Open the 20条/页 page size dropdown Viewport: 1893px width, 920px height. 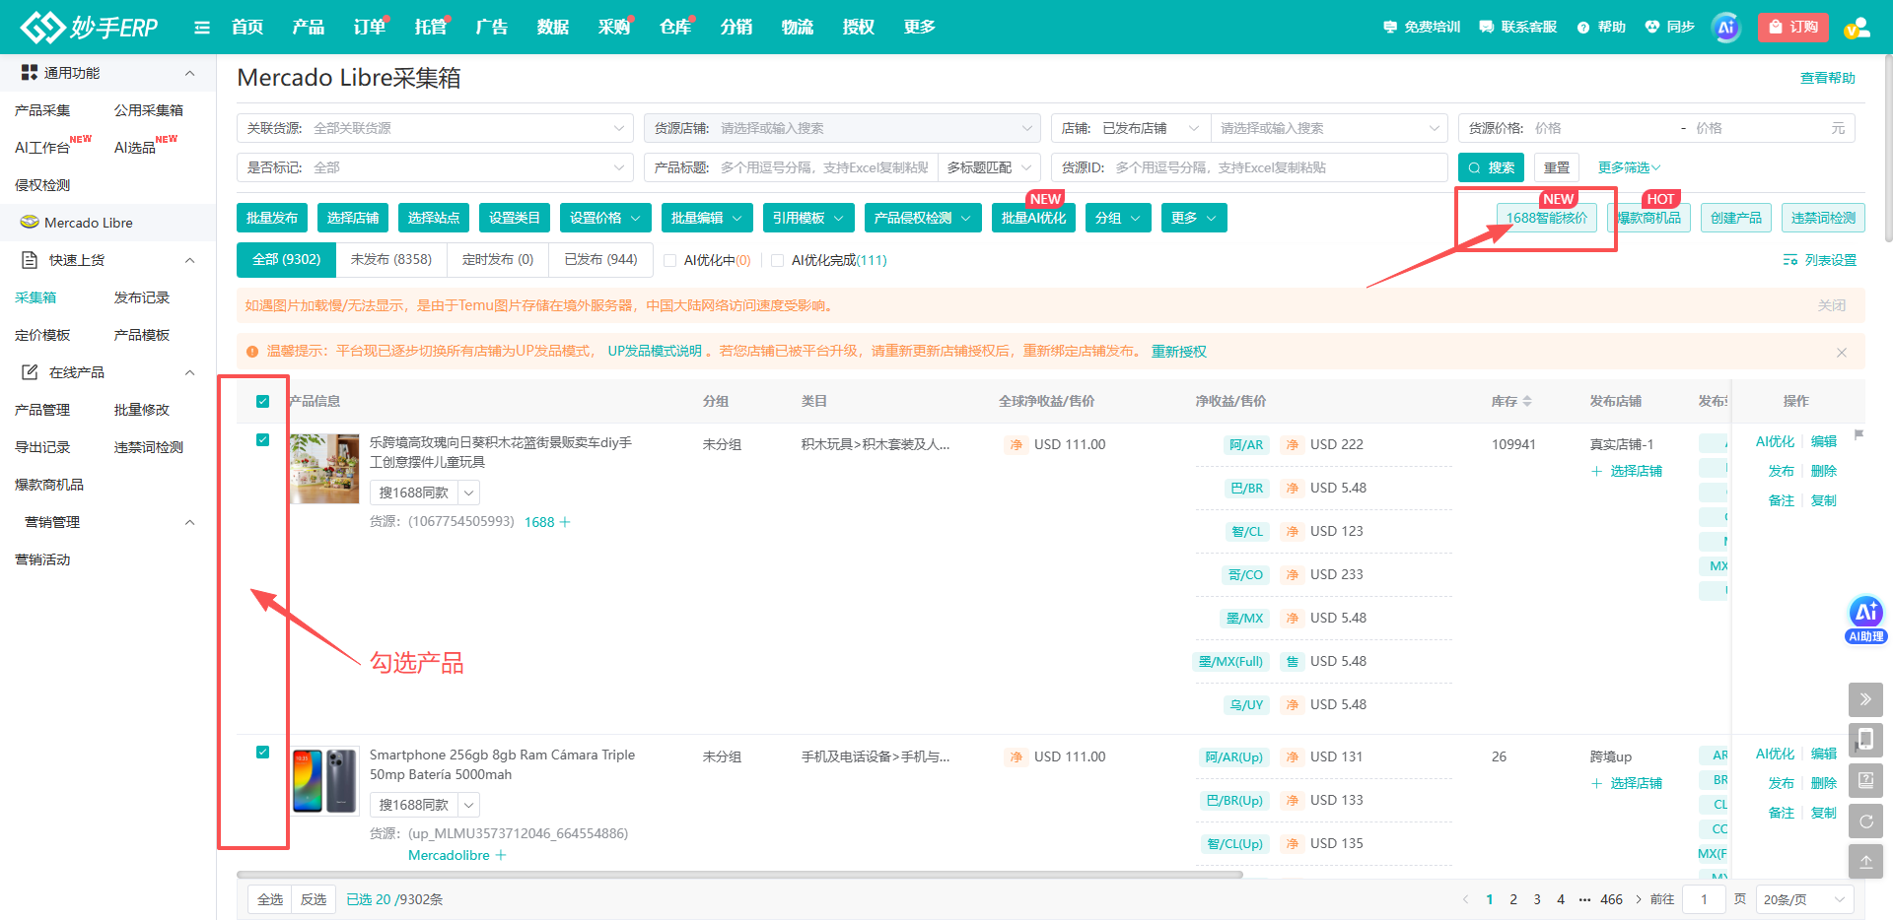pyautogui.click(x=1804, y=899)
